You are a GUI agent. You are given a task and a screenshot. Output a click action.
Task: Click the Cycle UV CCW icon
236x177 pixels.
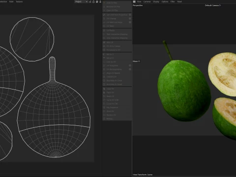click(x=104, y=100)
